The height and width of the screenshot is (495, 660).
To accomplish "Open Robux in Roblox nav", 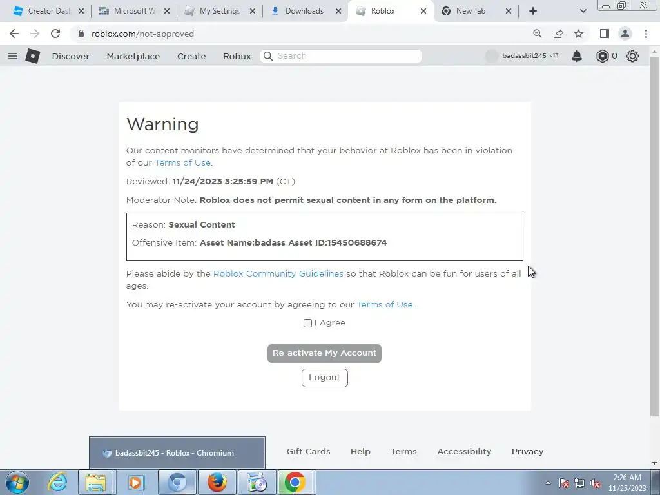I will point(237,56).
